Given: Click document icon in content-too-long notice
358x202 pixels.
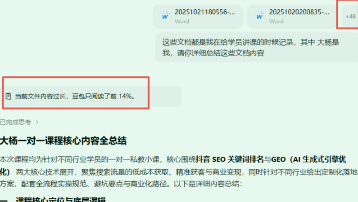Looking at the screenshot, I should [x=9, y=96].
